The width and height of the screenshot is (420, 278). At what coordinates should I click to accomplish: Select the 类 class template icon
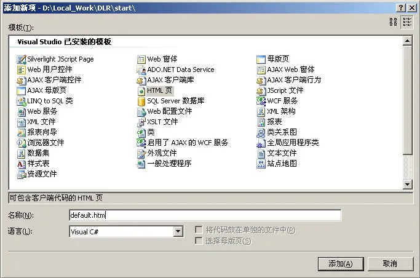click(141, 132)
